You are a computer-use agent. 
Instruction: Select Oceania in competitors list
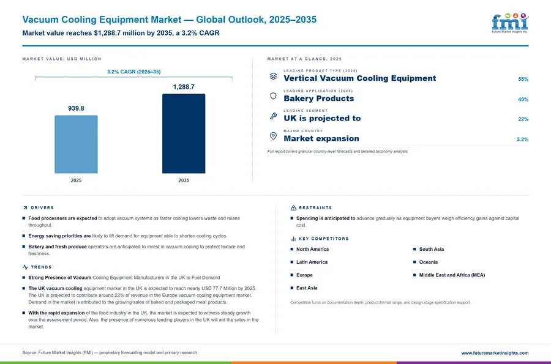[429, 262]
